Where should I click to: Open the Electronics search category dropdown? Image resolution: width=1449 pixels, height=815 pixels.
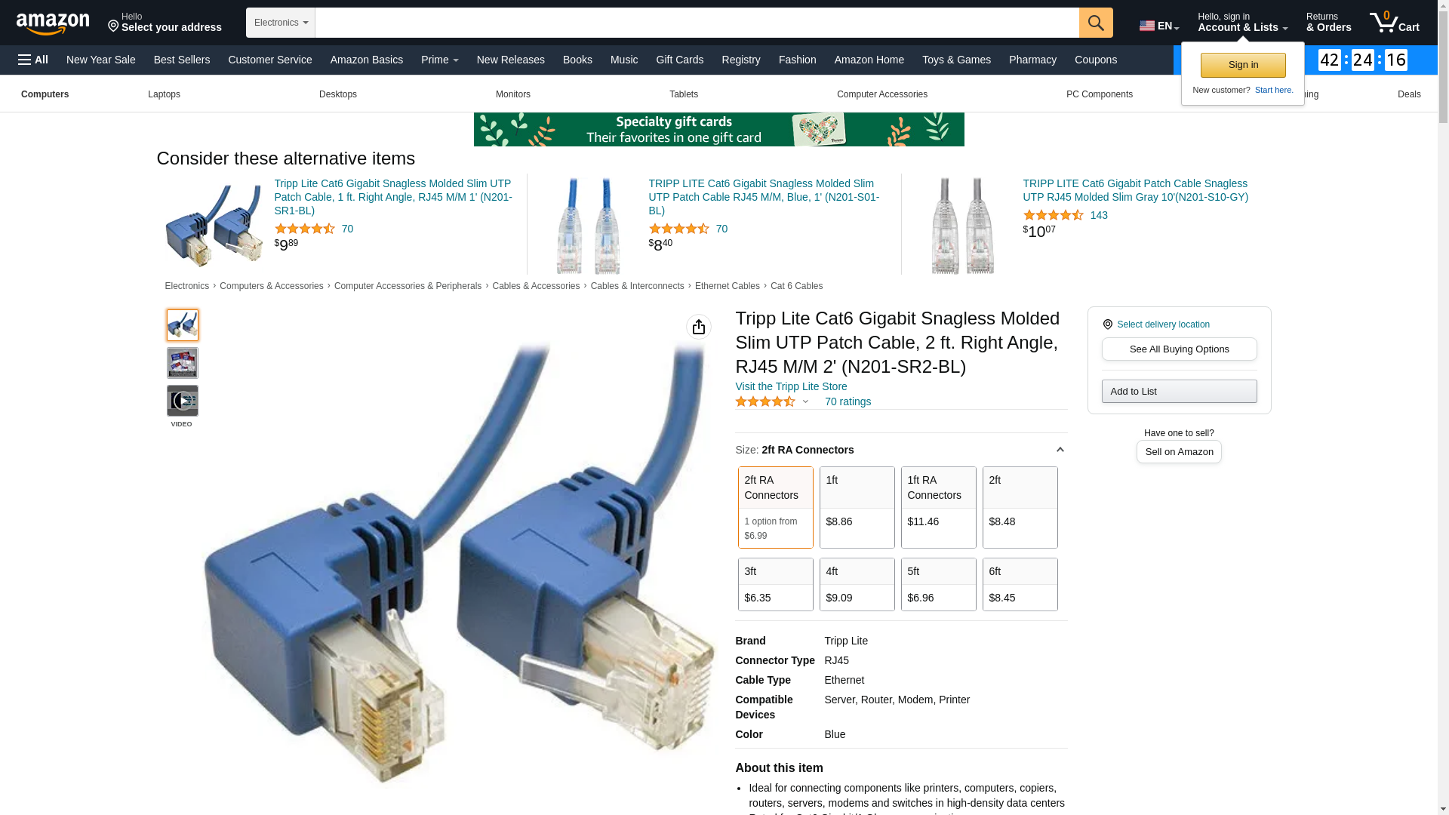[x=281, y=23]
